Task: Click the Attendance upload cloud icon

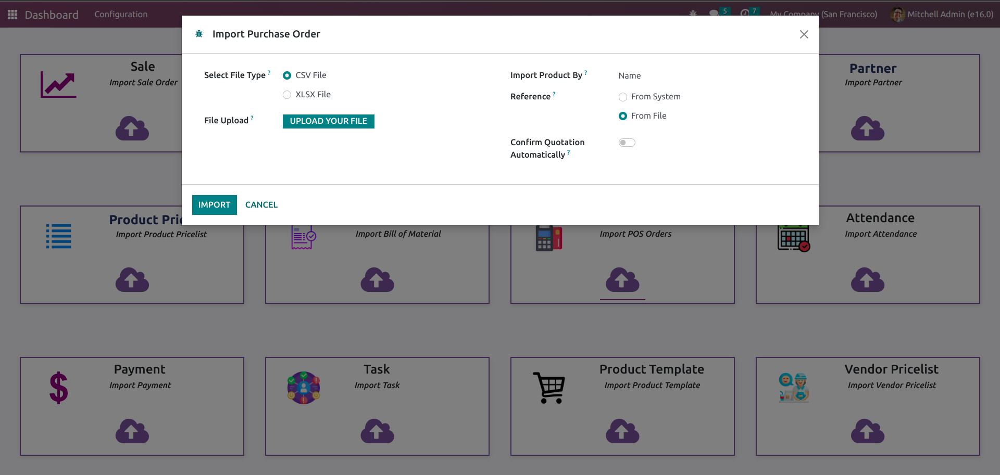Action: (x=867, y=280)
